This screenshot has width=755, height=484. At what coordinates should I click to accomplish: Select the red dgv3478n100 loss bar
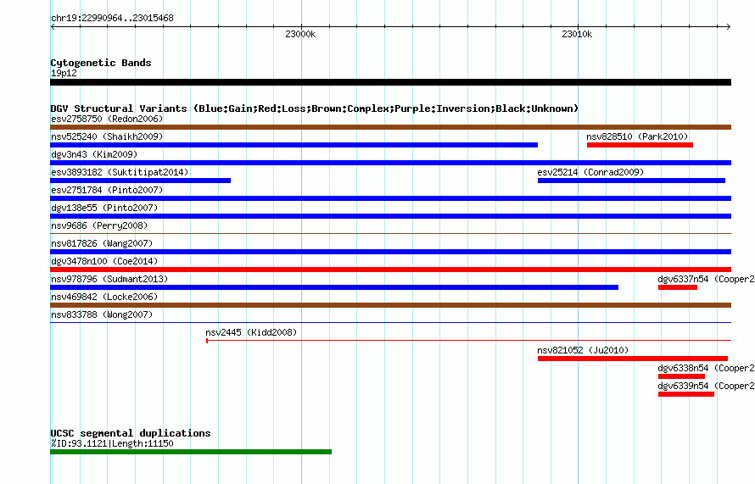[390, 270]
